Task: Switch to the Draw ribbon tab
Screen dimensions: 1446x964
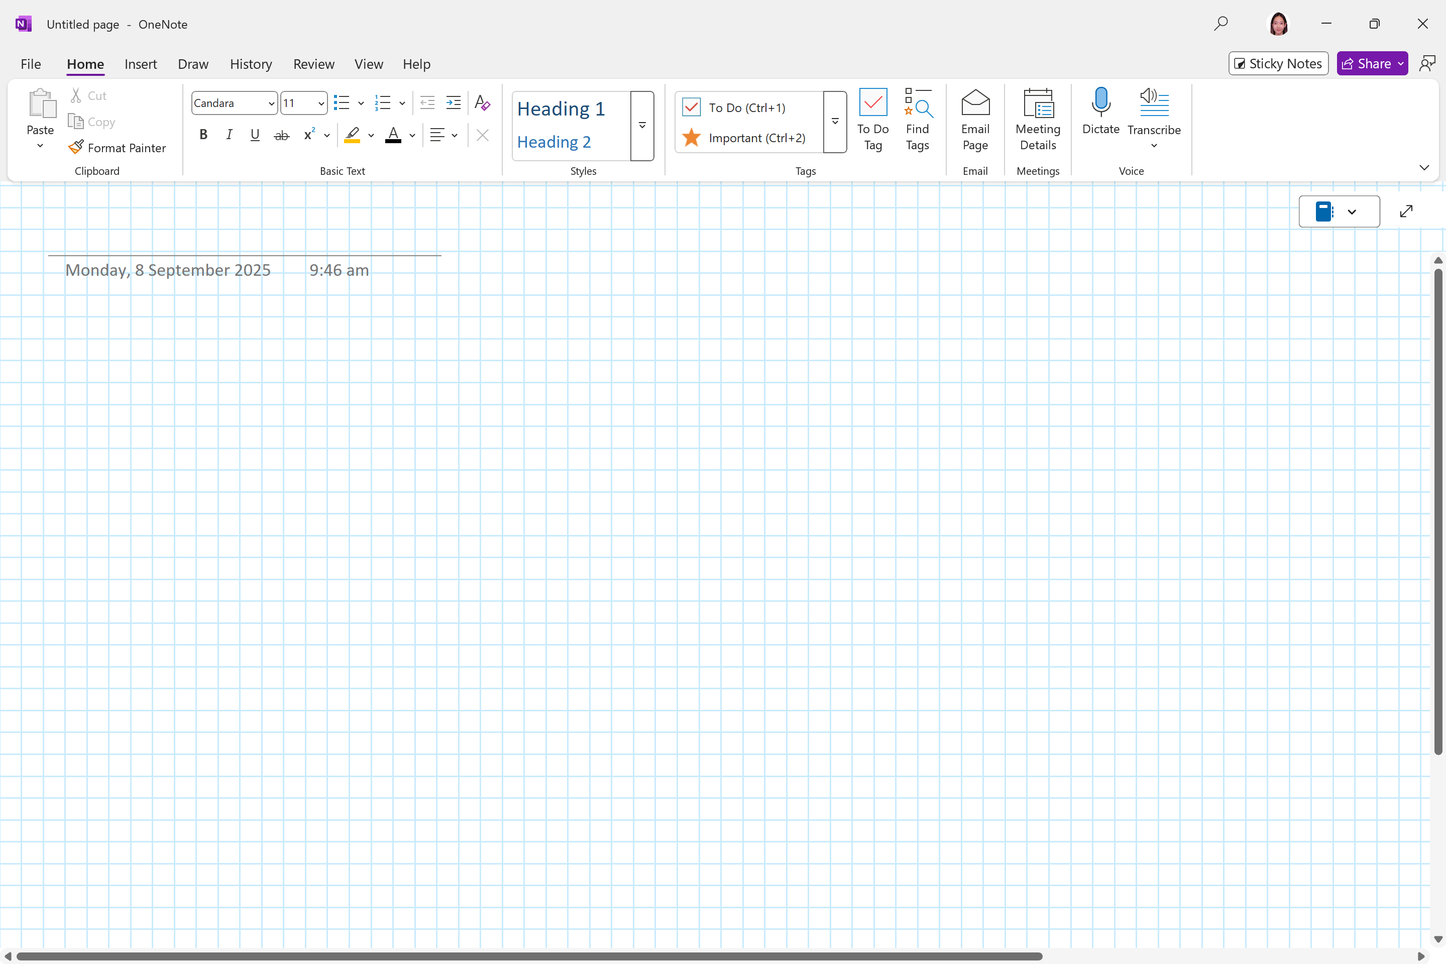Action: tap(193, 64)
